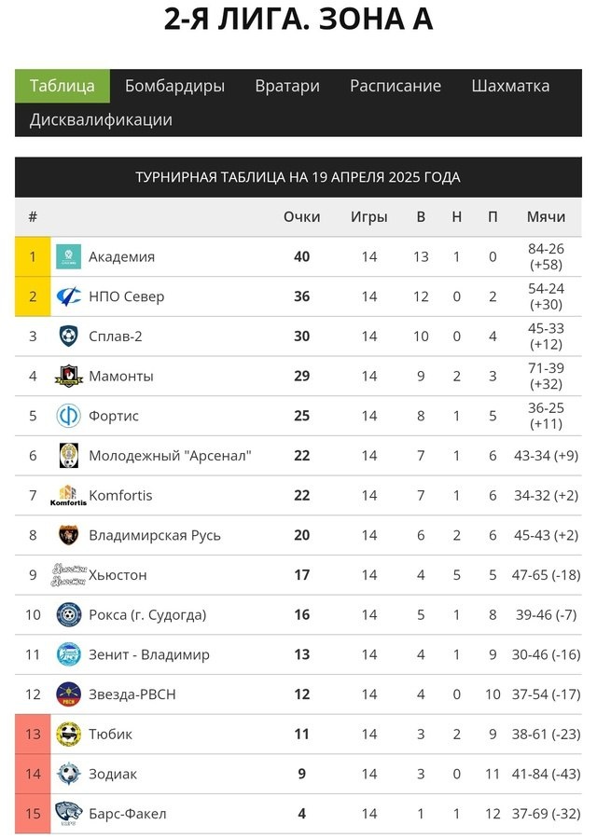Open the Шахматка tab
This screenshot has height=838, width=597.
510,86
